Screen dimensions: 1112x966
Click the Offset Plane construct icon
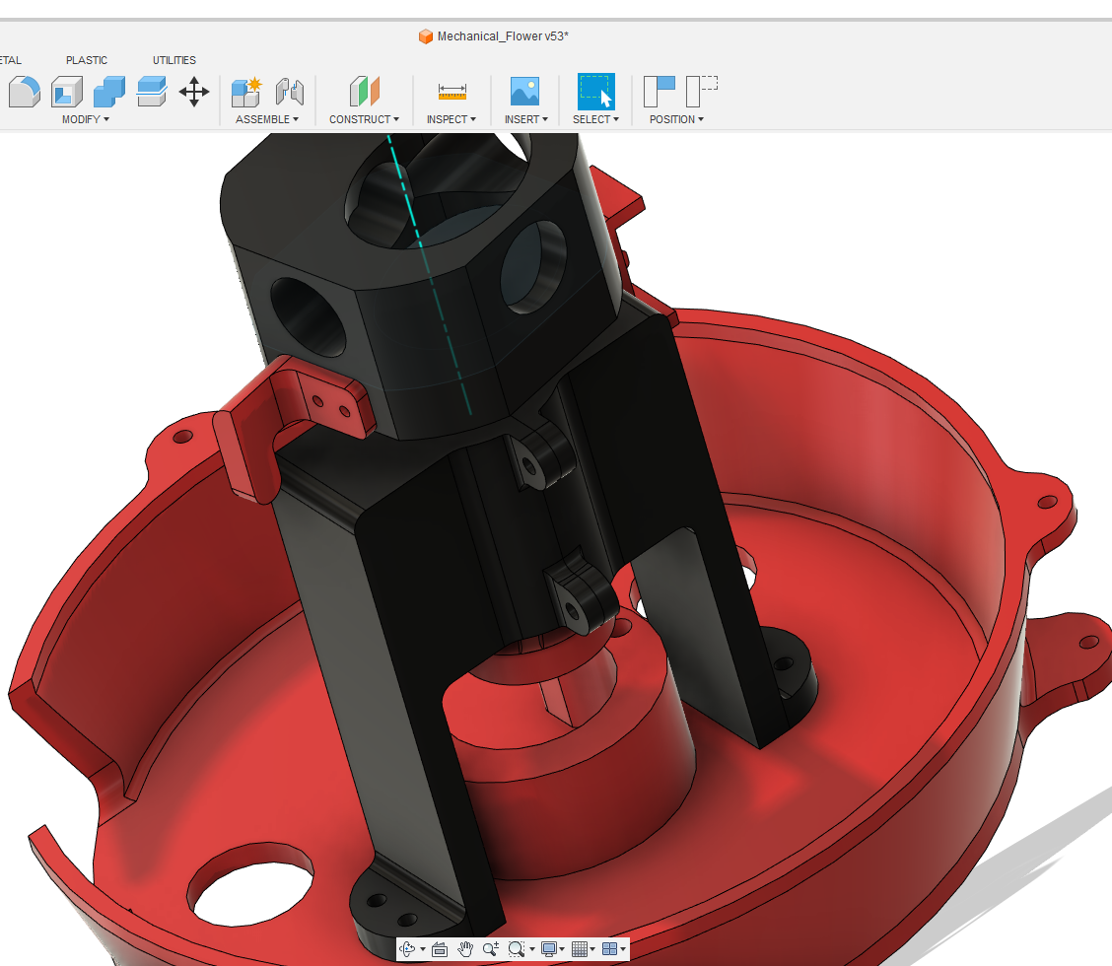(365, 92)
